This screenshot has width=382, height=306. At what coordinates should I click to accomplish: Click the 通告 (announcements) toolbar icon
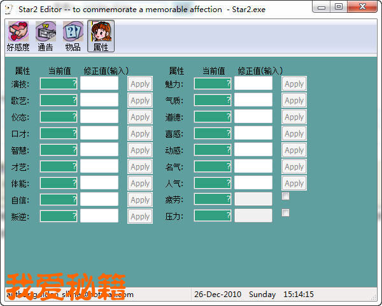pos(46,36)
